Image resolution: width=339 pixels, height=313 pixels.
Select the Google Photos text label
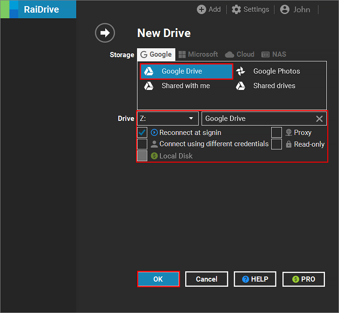pos(276,71)
